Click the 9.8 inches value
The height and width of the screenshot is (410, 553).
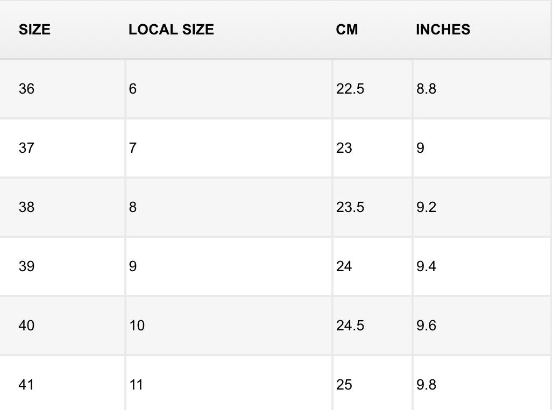pyautogui.click(x=426, y=385)
